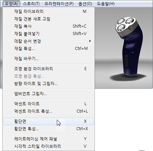Select 재질 붙여넣기 menu item
The image size is (153, 151).
tap(48, 34)
